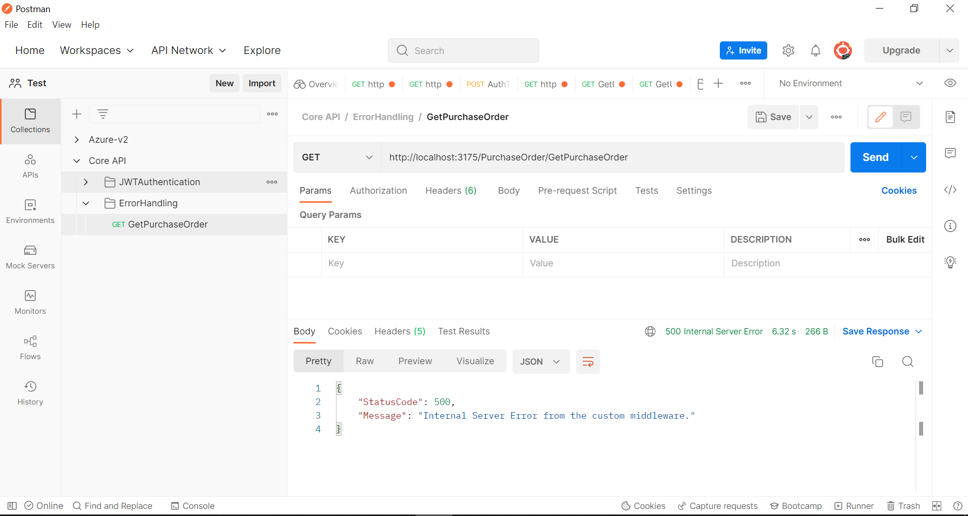Image resolution: width=968 pixels, height=516 pixels.
Task: Search within the response body
Action: click(x=907, y=362)
